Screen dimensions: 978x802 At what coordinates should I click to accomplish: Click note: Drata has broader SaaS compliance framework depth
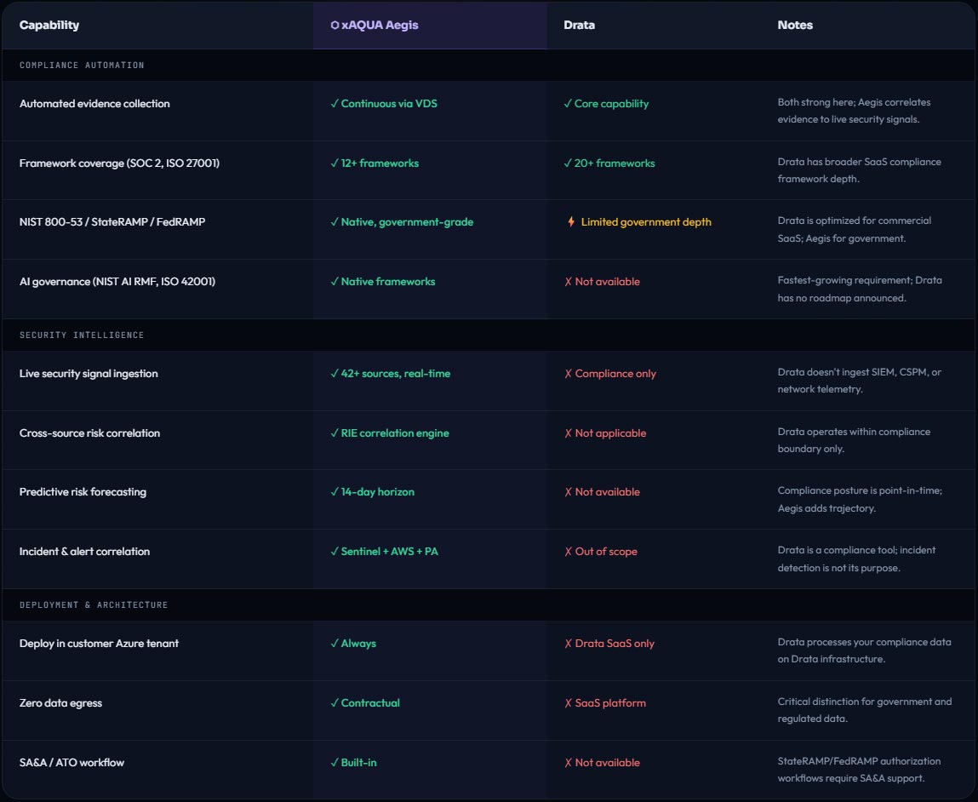(860, 170)
